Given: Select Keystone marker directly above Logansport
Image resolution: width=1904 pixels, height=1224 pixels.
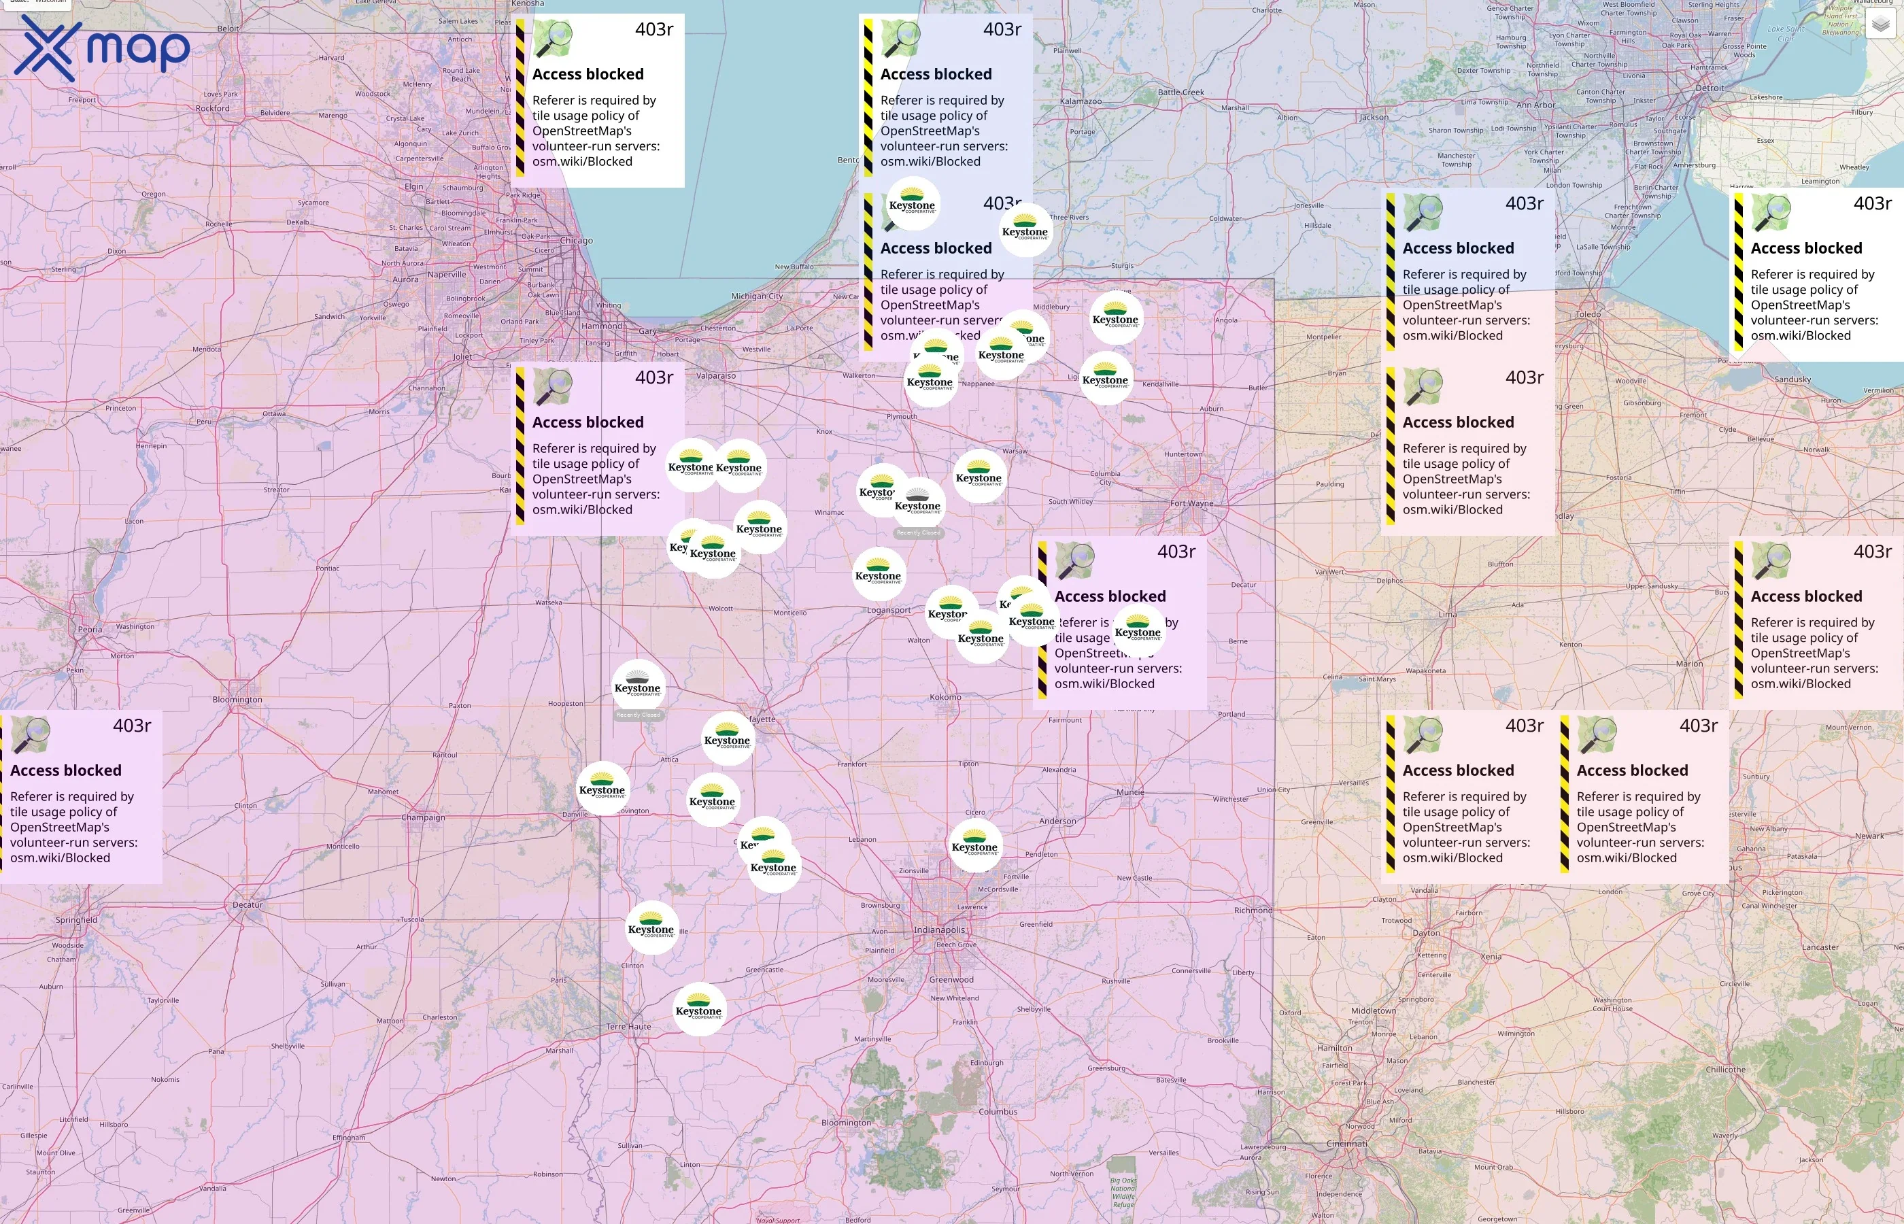Looking at the screenshot, I should click(878, 575).
